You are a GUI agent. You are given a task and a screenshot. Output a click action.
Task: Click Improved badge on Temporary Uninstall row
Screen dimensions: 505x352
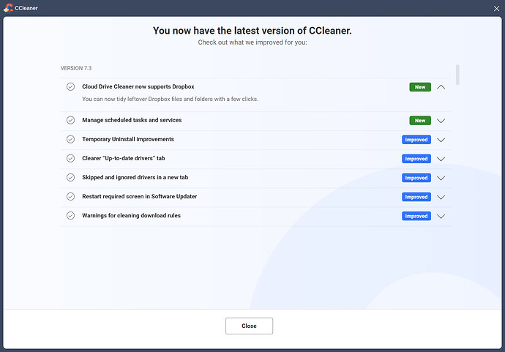coord(416,140)
